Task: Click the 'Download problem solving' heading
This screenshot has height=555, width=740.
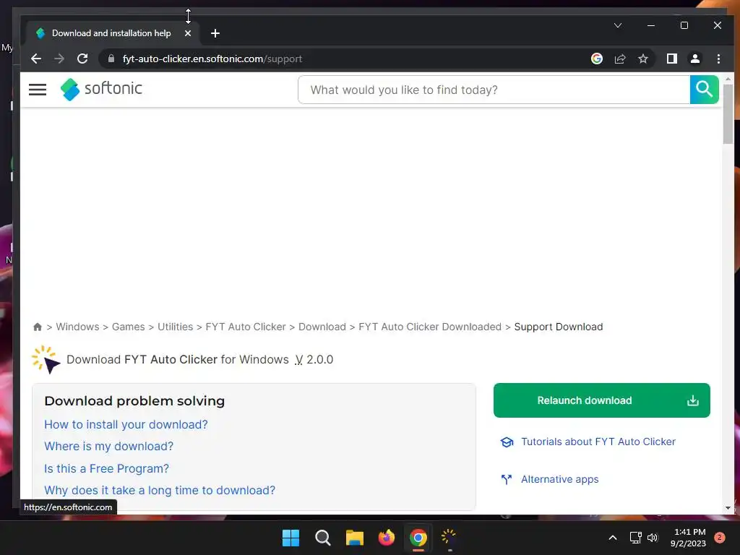Action: pyautogui.click(x=134, y=400)
